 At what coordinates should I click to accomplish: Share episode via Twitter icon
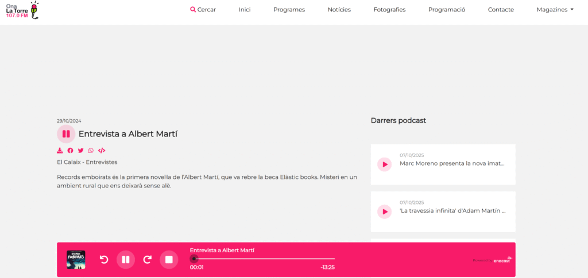pos(80,151)
